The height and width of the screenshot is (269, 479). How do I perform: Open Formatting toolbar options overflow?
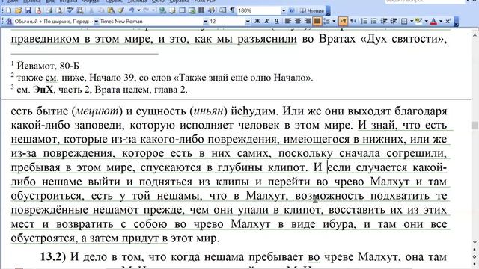456,22
